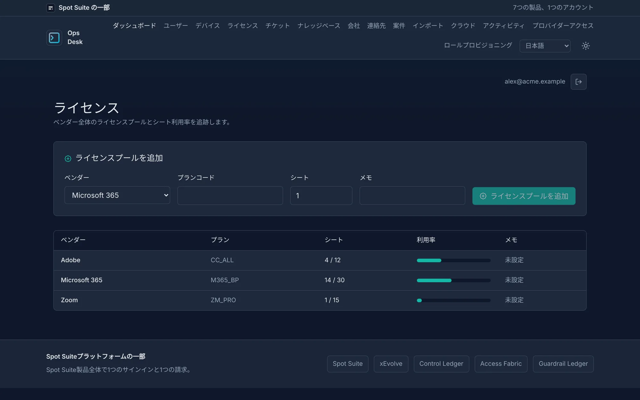
Task: Click 未設定 memo in Microsoft 365 row
Action: [x=514, y=280]
